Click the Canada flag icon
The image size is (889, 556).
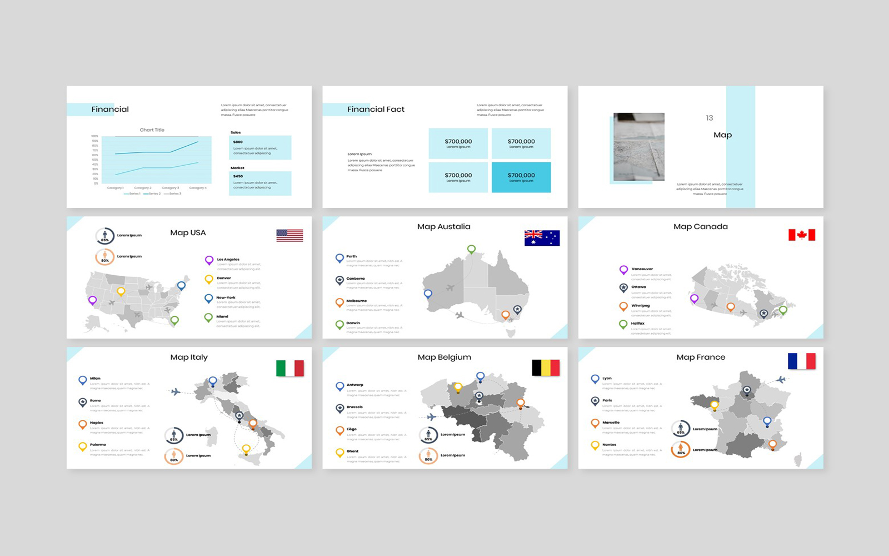pyautogui.click(x=802, y=235)
